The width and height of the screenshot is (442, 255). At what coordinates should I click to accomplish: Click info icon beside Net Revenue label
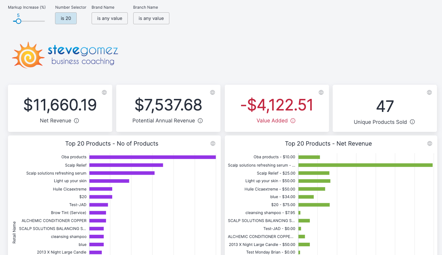pyautogui.click(x=76, y=121)
